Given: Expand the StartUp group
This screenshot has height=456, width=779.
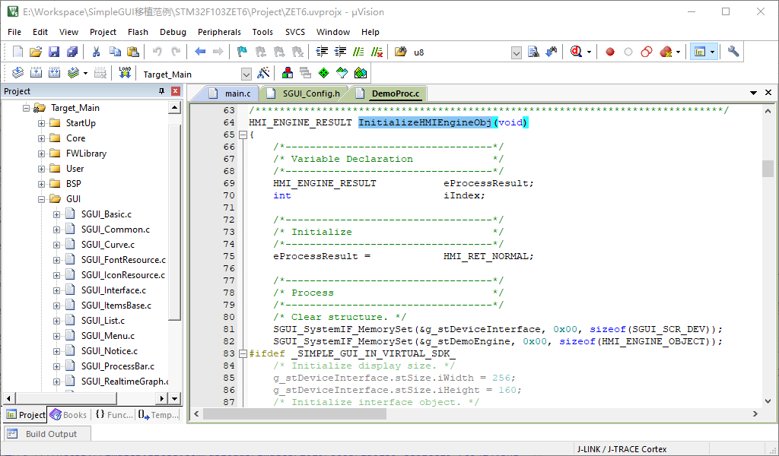Looking at the screenshot, I should [x=41, y=124].
